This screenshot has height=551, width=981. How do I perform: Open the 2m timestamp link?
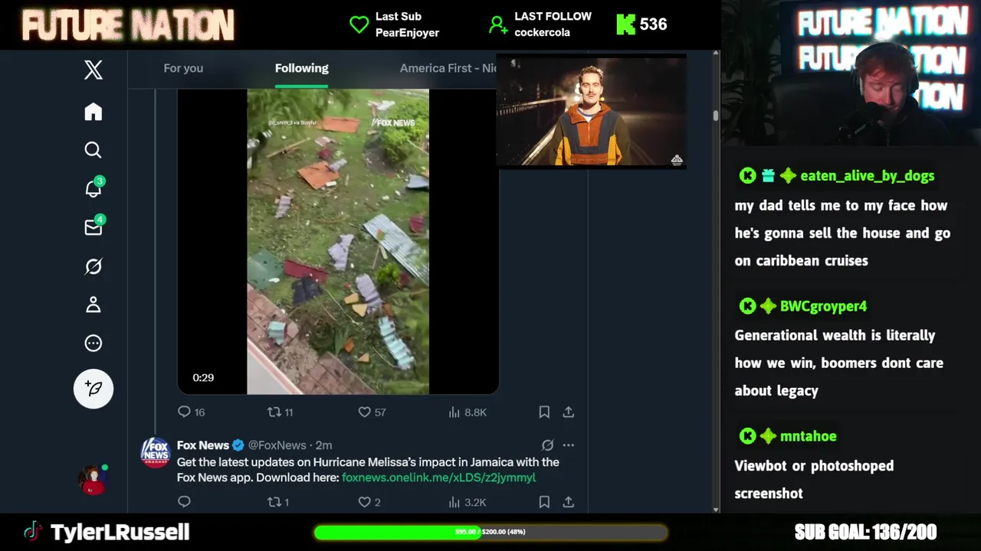pyautogui.click(x=324, y=445)
